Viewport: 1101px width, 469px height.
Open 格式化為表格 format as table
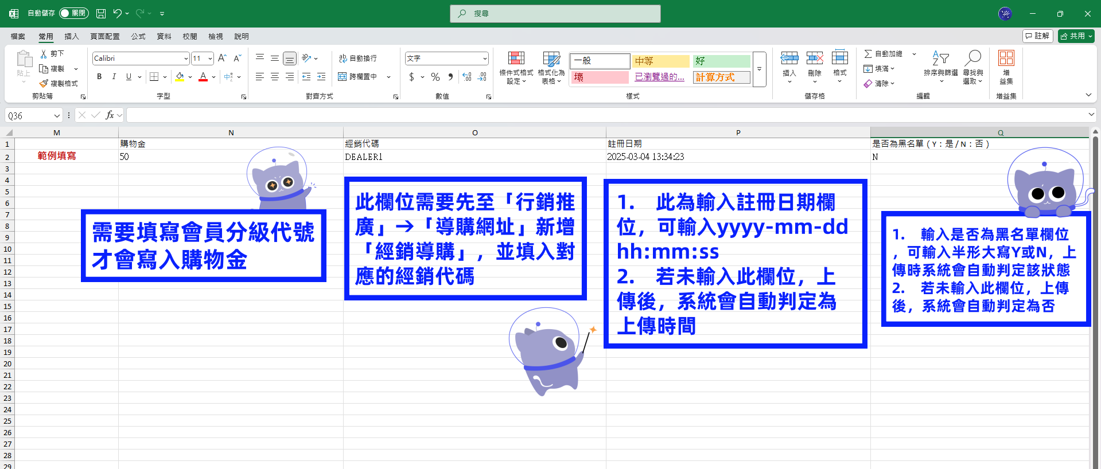pos(551,68)
